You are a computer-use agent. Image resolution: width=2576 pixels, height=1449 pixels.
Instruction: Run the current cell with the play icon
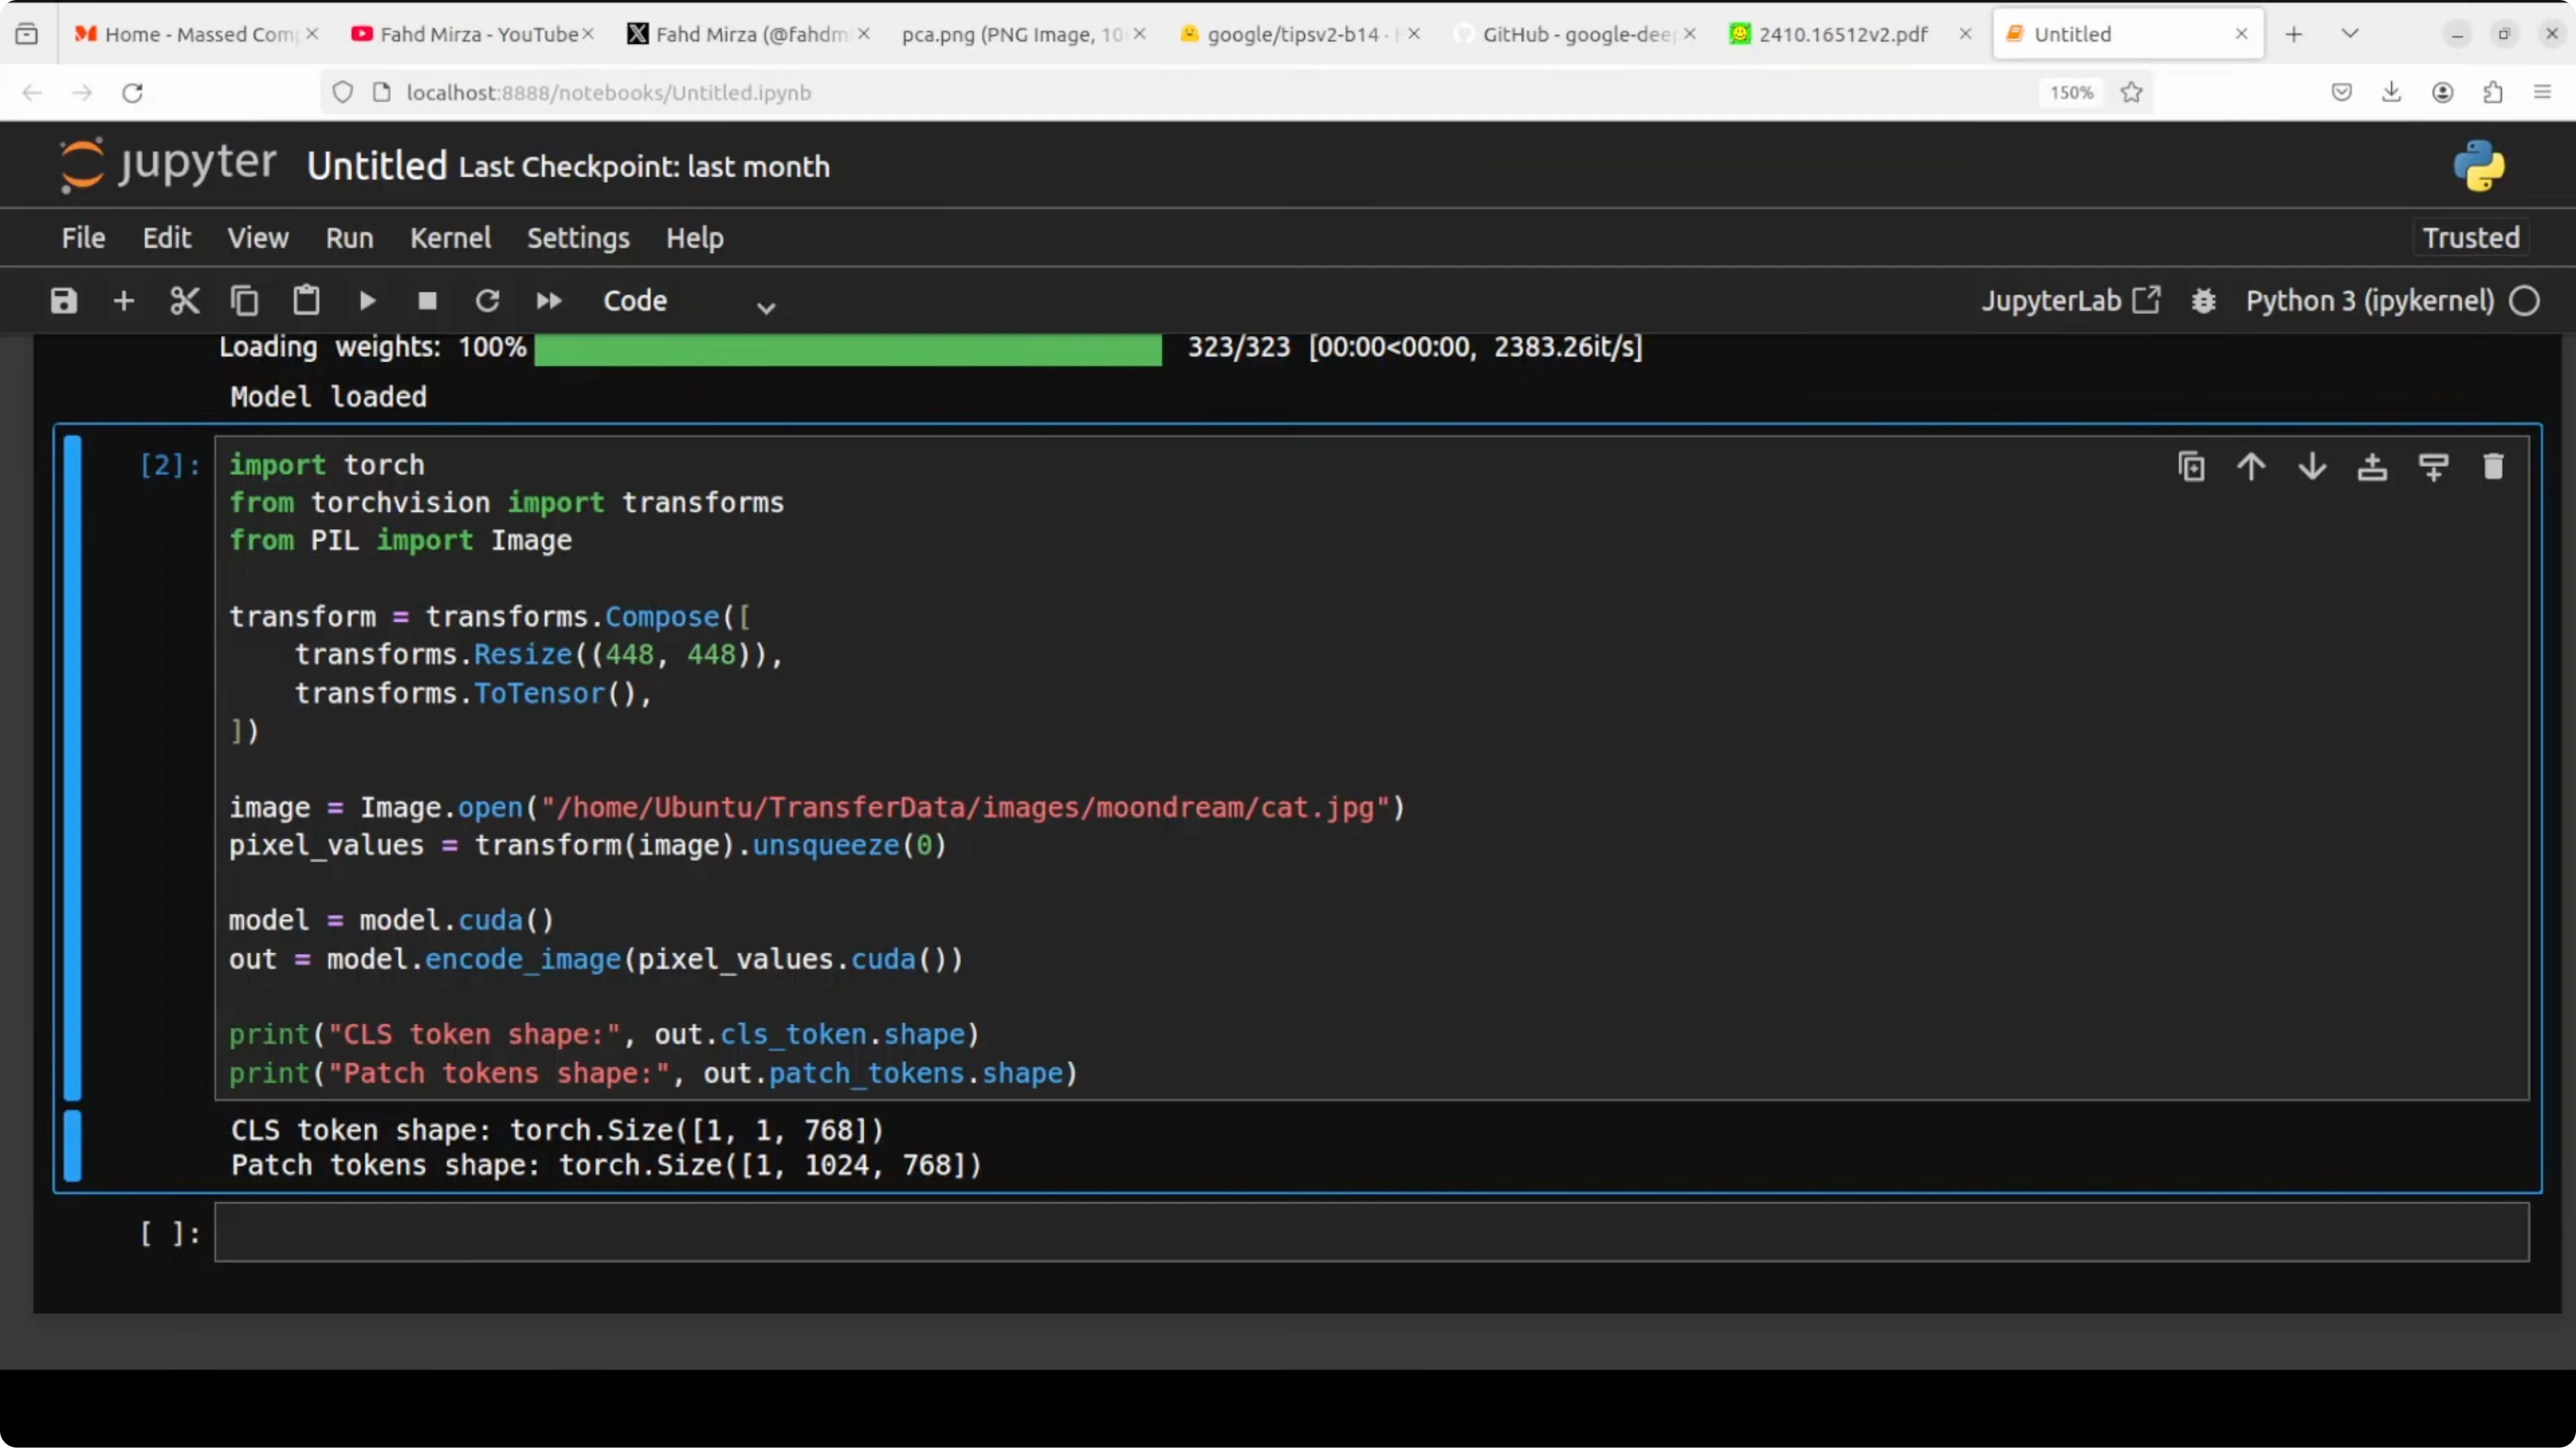click(x=367, y=300)
